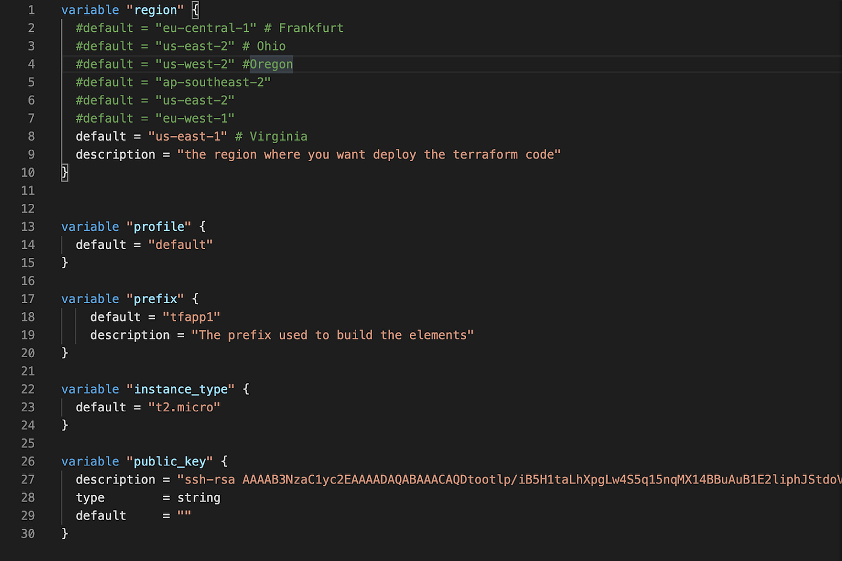Screen dimensions: 842x561
Task: Click line number 13 in the gutter
Action: point(28,227)
